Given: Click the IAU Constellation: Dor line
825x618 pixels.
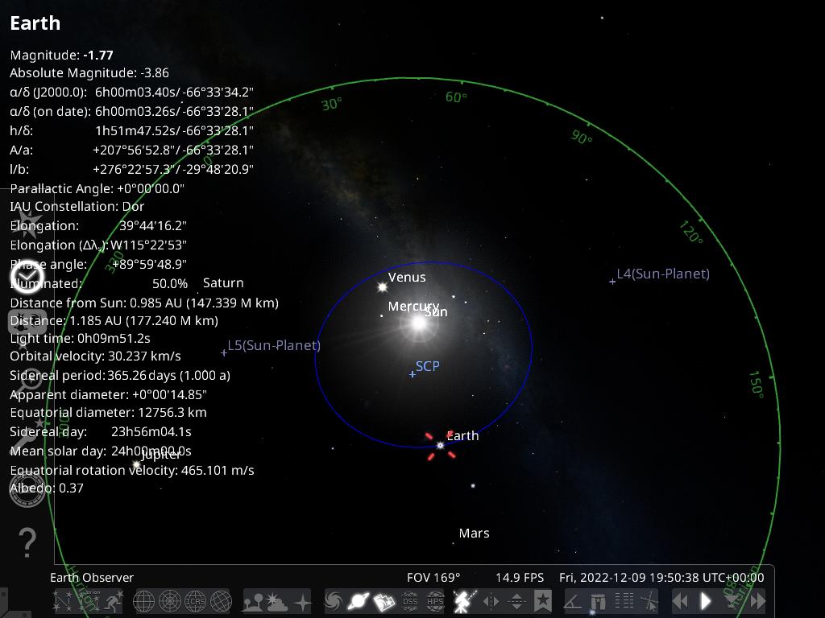Looking at the screenshot, I should click(77, 207).
